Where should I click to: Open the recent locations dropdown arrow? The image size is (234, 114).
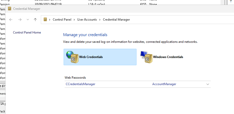(28, 20)
